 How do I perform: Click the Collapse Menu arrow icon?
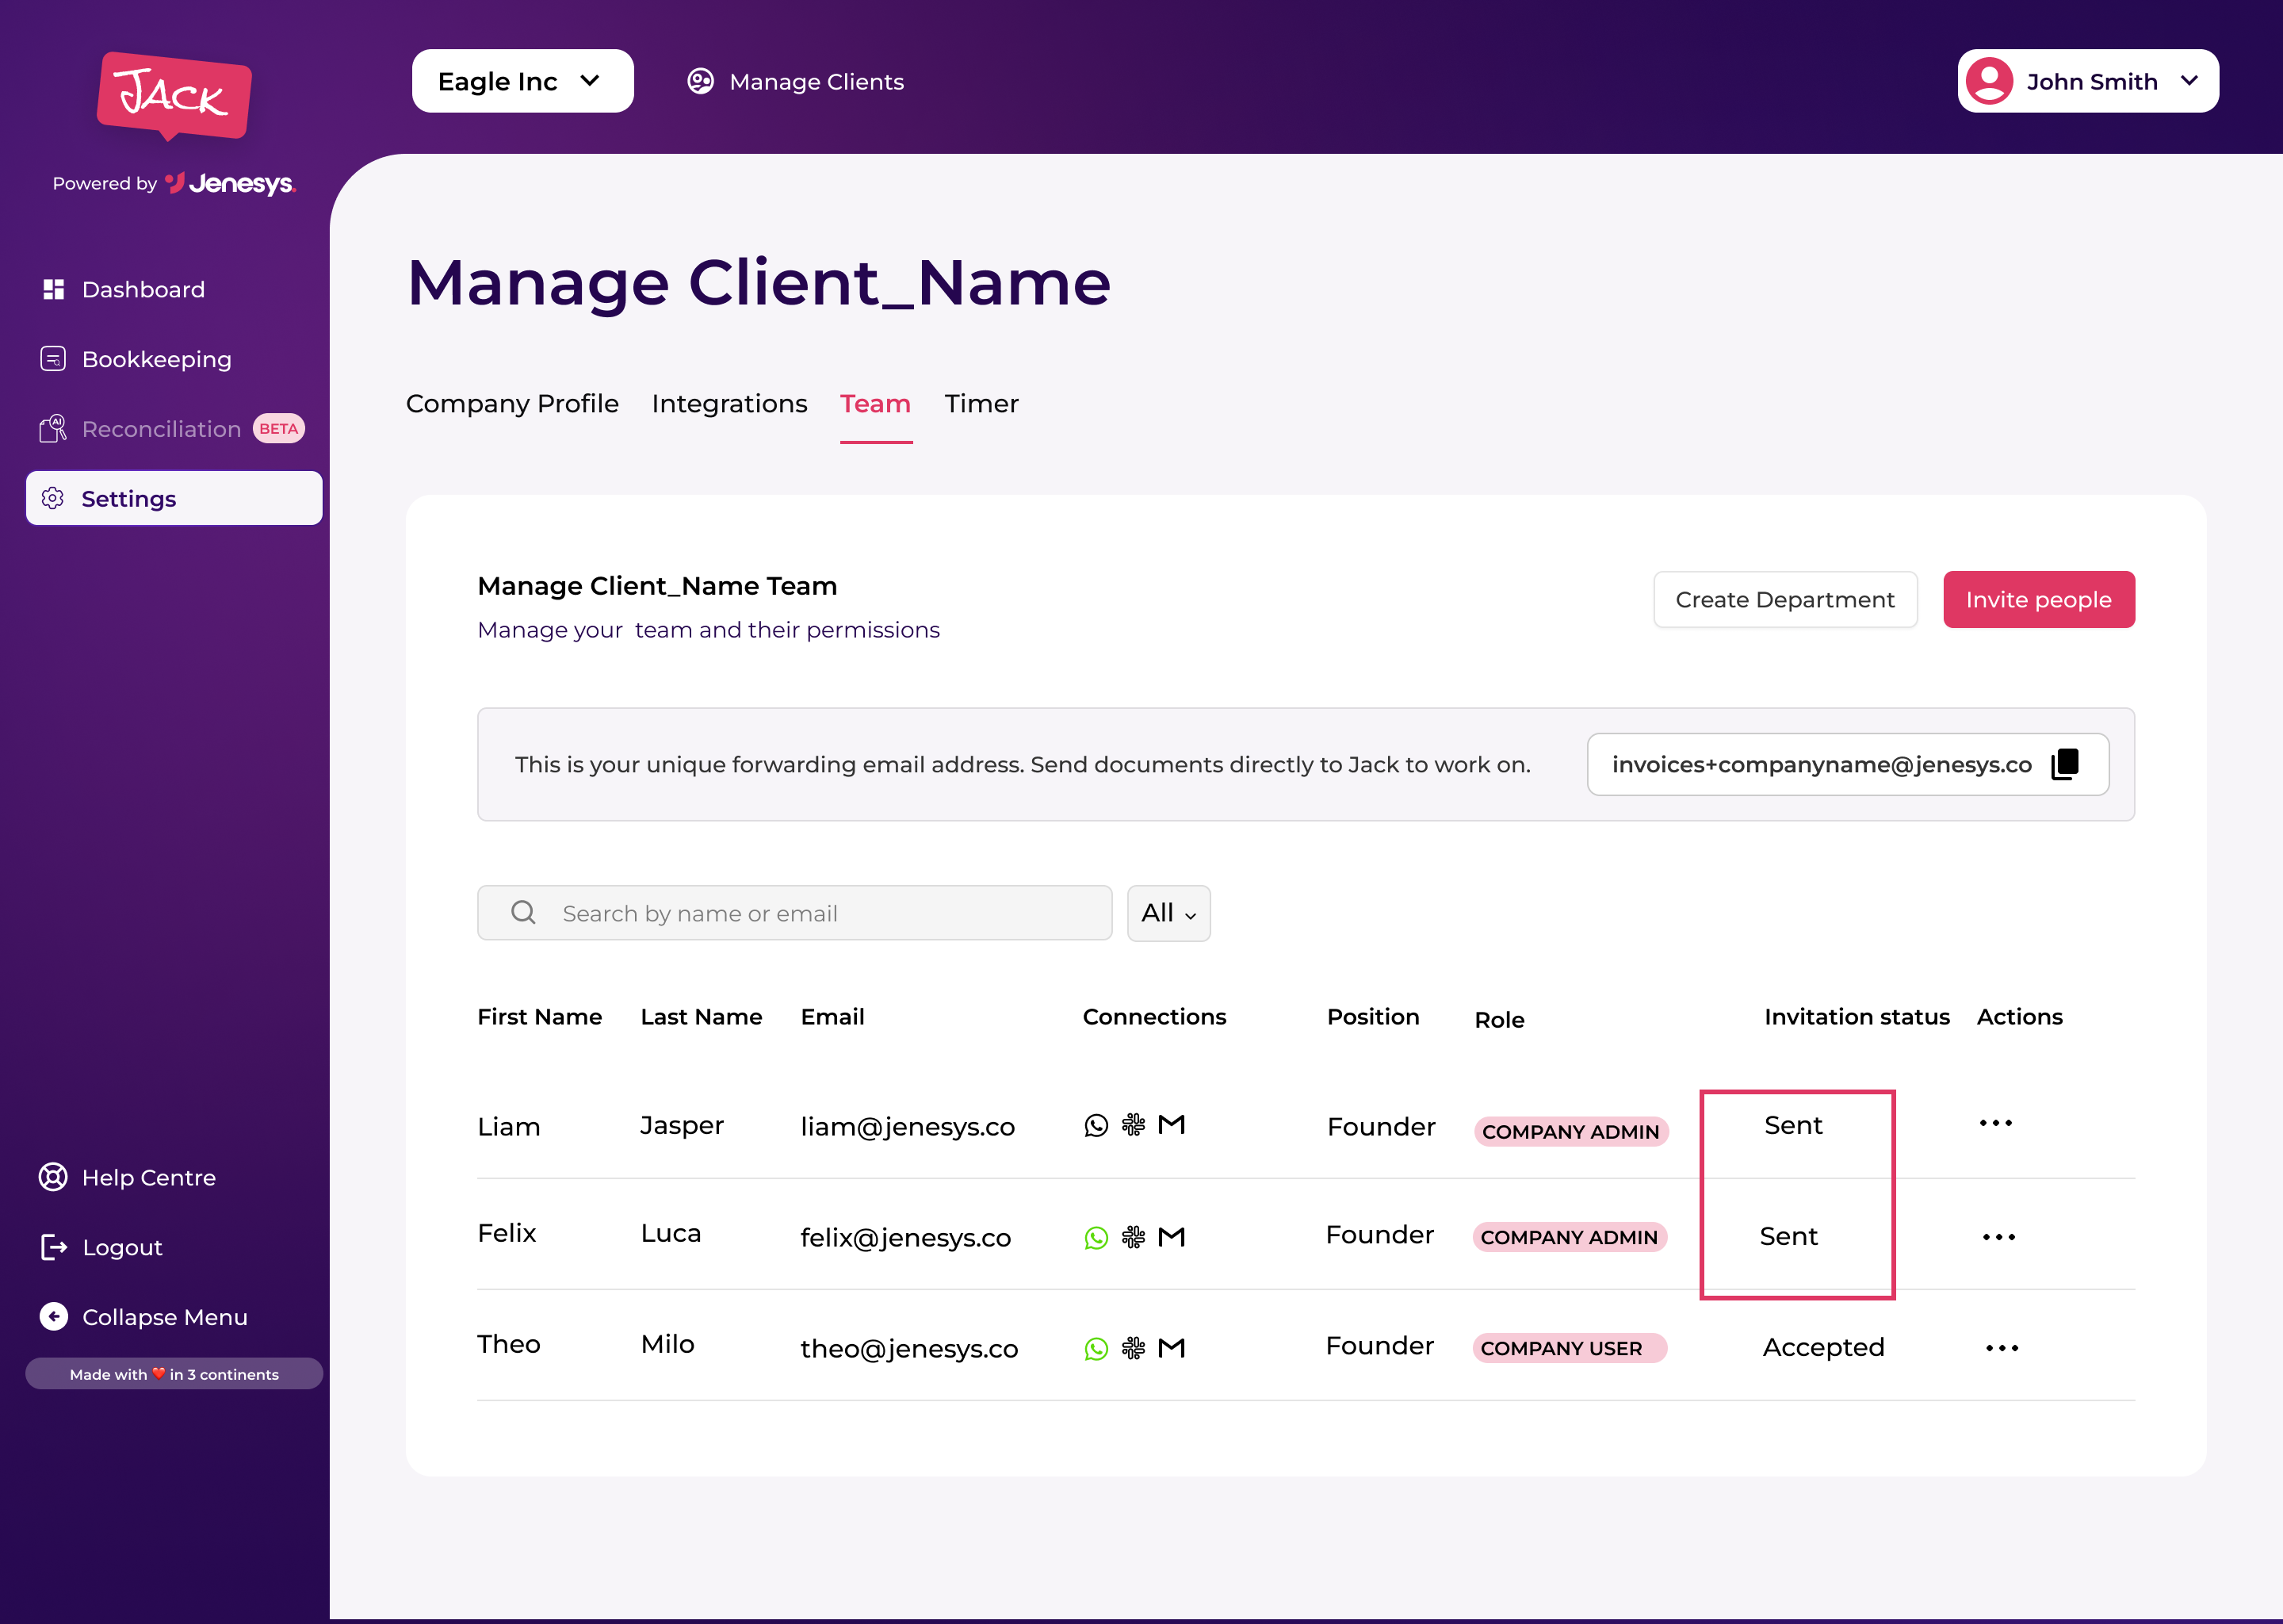point(53,1317)
